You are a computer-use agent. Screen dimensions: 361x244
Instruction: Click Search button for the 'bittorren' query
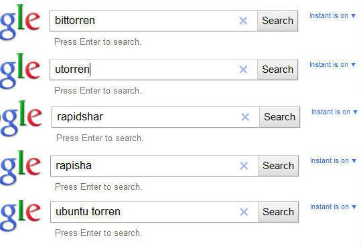278,21
